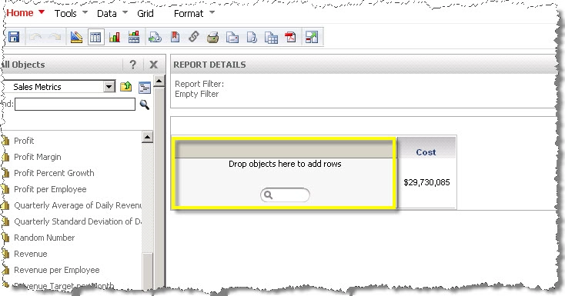Open the Format menu
The image size is (565, 296).
click(x=189, y=13)
